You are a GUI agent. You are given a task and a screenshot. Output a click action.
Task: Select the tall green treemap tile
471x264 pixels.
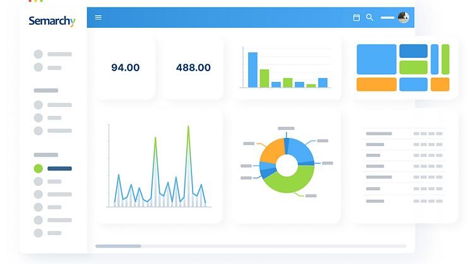pyautogui.click(x=445, y=59)
